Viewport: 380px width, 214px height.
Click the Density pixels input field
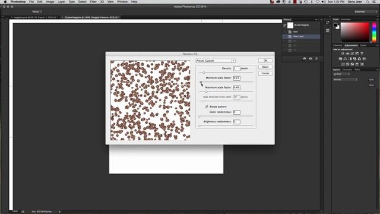point(236,69)
